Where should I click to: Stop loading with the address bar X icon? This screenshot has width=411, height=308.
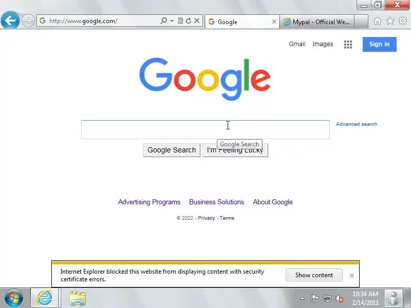(197, 21)
